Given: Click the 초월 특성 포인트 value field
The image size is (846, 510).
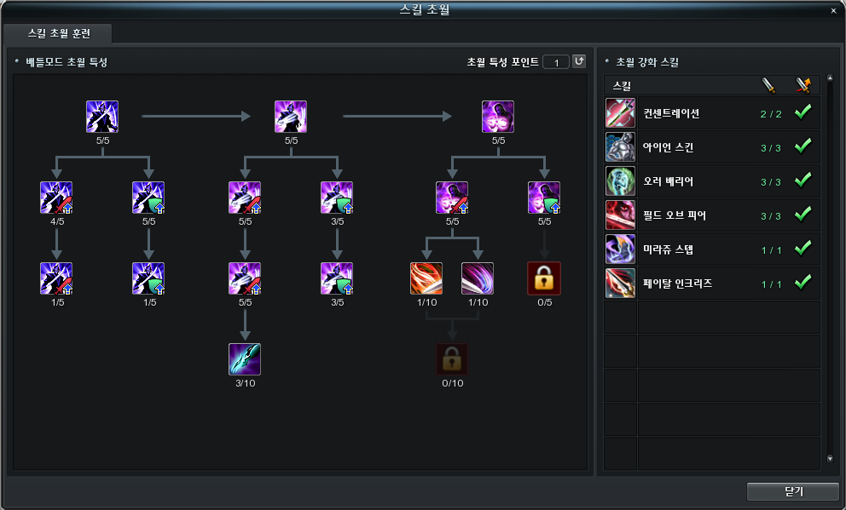Looking at the screenshot, I should [x=556, y=62].
